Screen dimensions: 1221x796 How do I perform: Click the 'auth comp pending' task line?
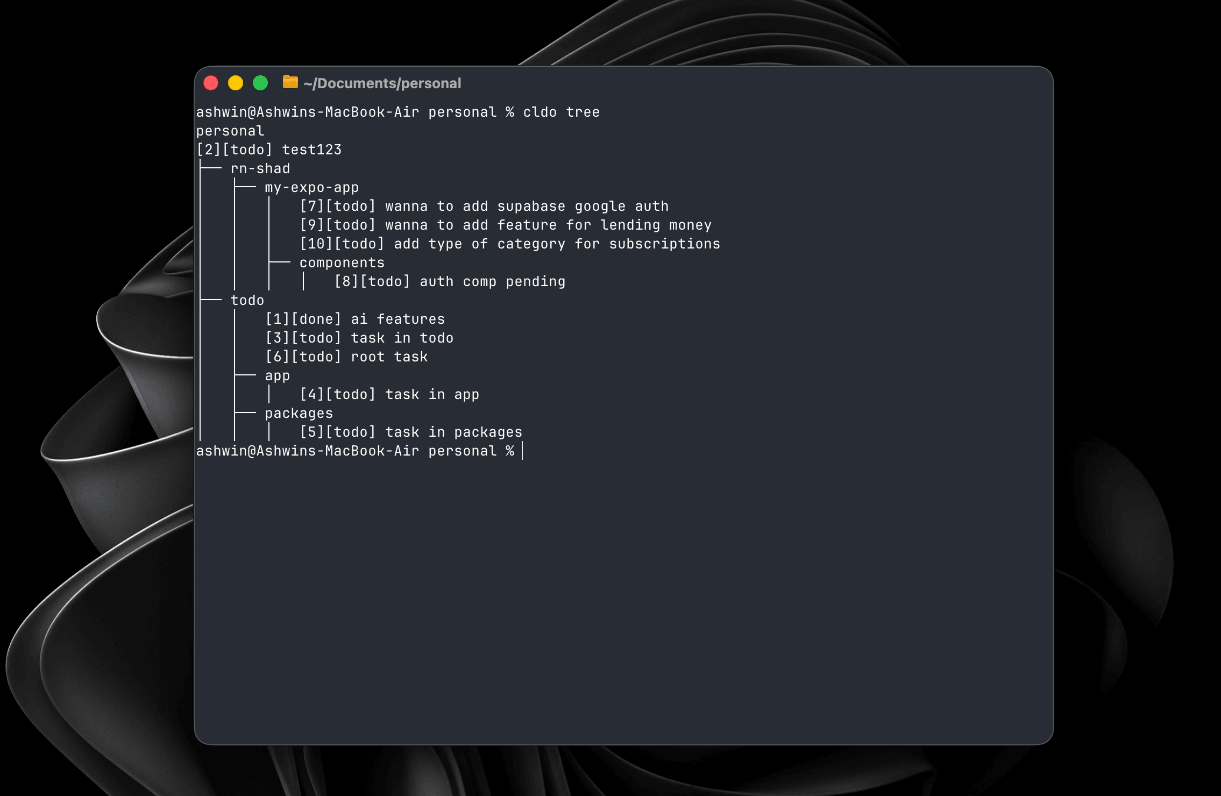[450, 282]
